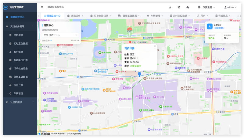Click the 三里河公园 map marker
Image resolution: width=244 pixels, height=138 pixels.
click(161, 106)
